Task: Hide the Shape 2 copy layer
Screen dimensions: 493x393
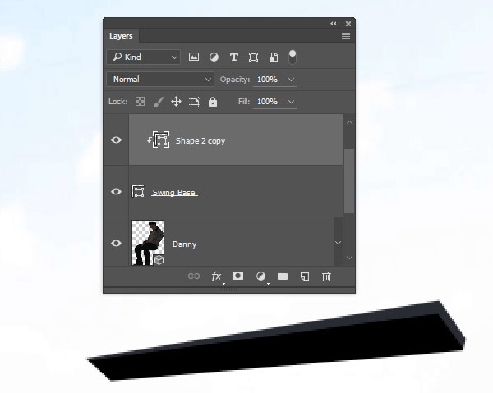Action: (116, 139)
